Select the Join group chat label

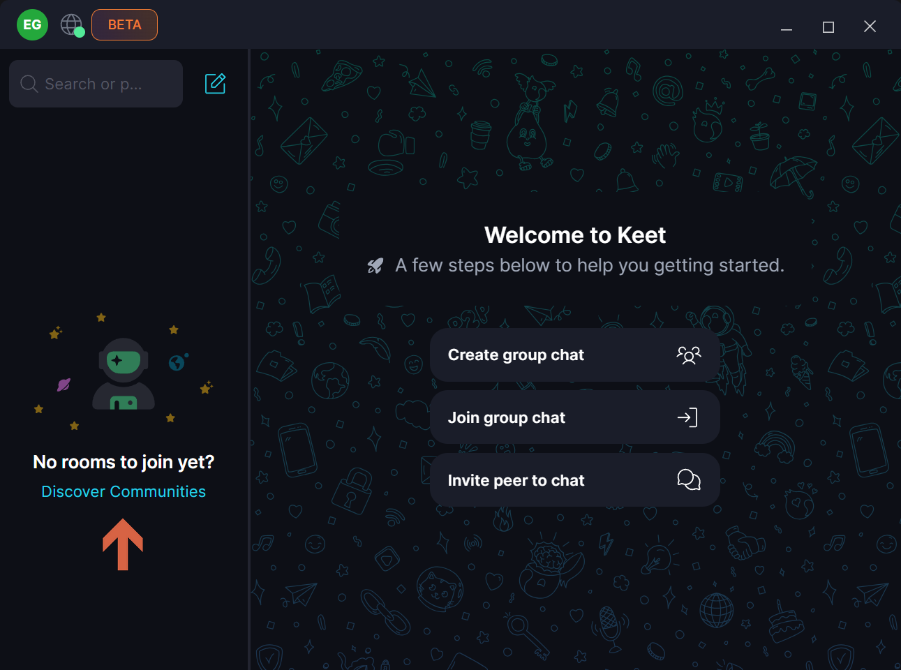click(x=506, y=418)
